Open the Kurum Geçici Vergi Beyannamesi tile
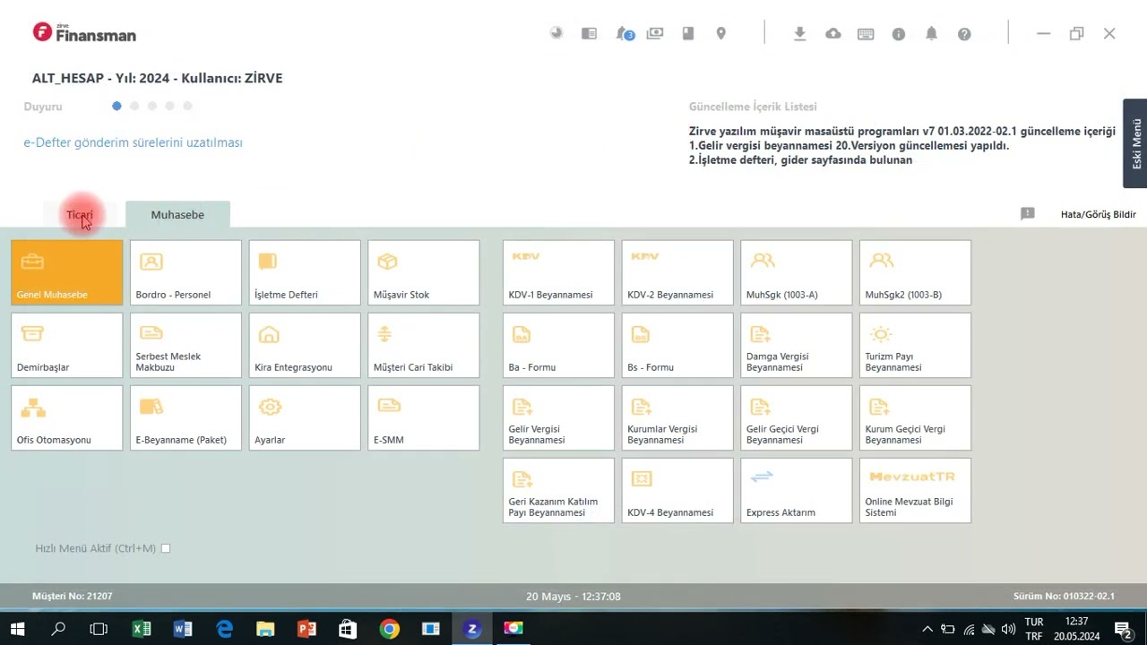The width and height of the screenshot is (1147, 645). point(915,417)
